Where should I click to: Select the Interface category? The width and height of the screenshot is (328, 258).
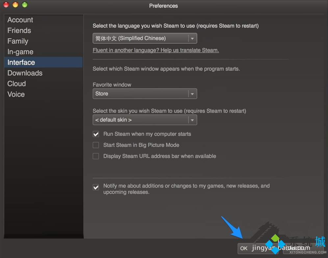(43, 62)
